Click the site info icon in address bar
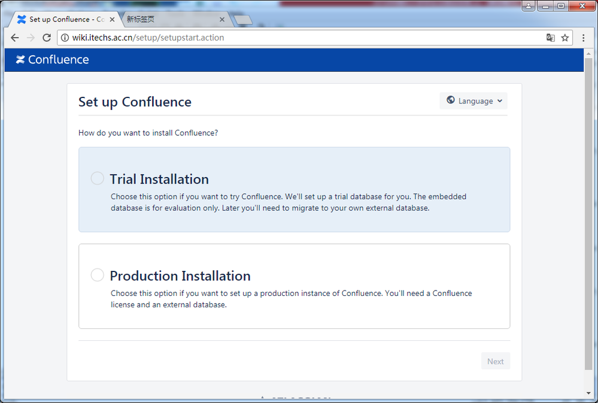 (x=65, y=38)
